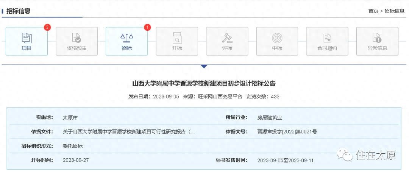Click 招标信息 breadcrumb link
This screenshot has width=409, height=173.
pyautogui.click(x=395, y=11)
